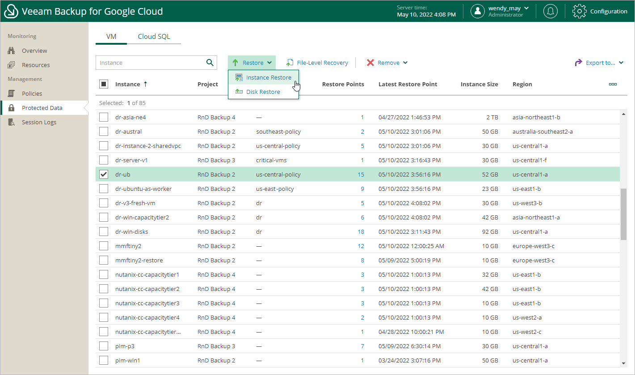
Task: Click the user avatar icon
Action: point(478,11)
